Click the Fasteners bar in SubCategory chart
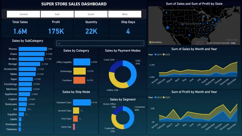The height and width of the screenshot is (136, 242). [x=20, y=129]
